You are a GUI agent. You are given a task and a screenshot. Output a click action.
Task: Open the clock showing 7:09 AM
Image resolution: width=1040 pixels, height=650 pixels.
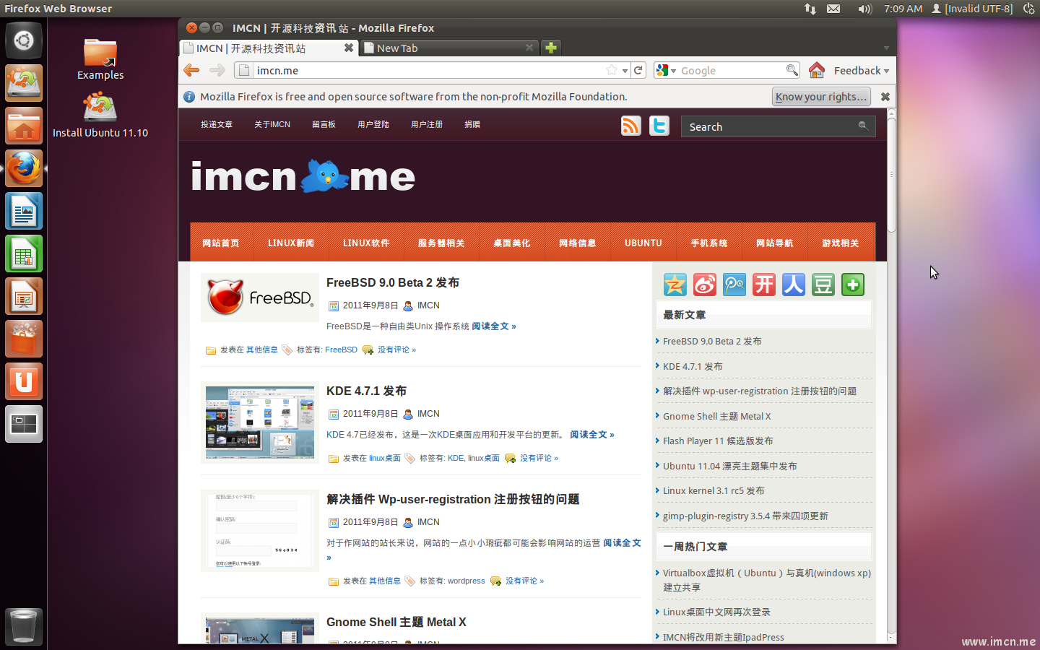[x=903, y=9]
